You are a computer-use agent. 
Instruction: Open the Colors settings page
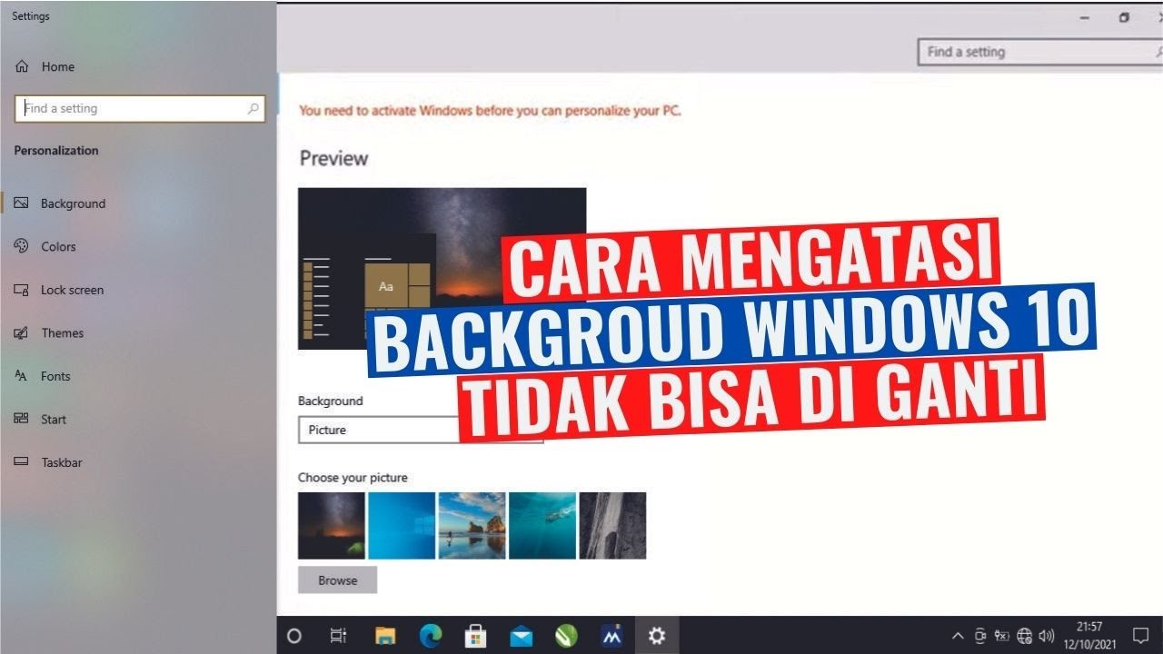click(58, 246)
